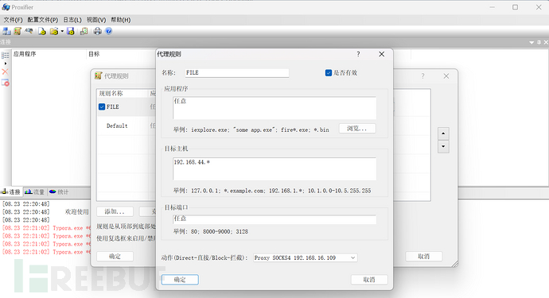Viewport: 549px width, 298px height.
Task: Close the background 代理规则 dialog
Action: click(446, 76)
